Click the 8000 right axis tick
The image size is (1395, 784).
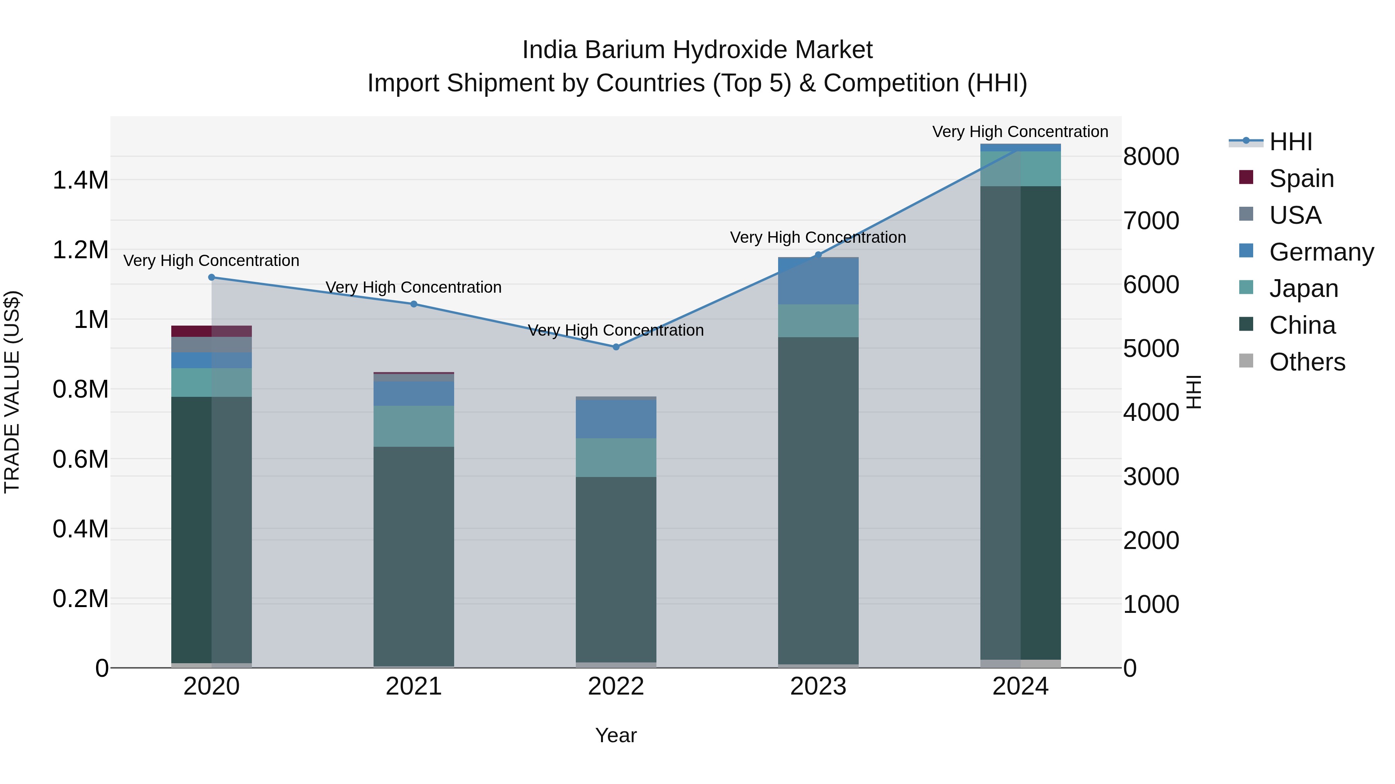pyautogui.click(x=1151, y=156)
